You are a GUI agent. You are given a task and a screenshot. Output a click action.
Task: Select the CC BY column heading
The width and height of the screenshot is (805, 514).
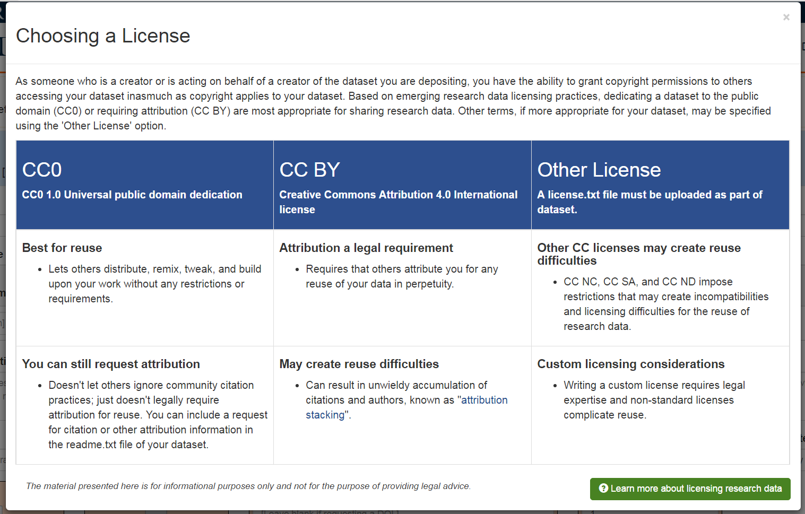[309, 170]
